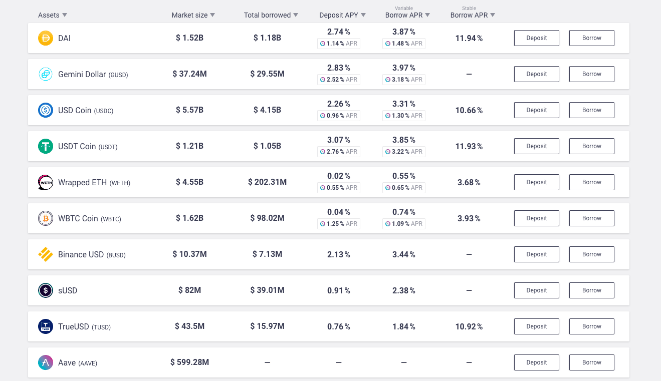
Task: Select WBTC Coin market size $ 1.62B
Action: (x=189, y=218)
